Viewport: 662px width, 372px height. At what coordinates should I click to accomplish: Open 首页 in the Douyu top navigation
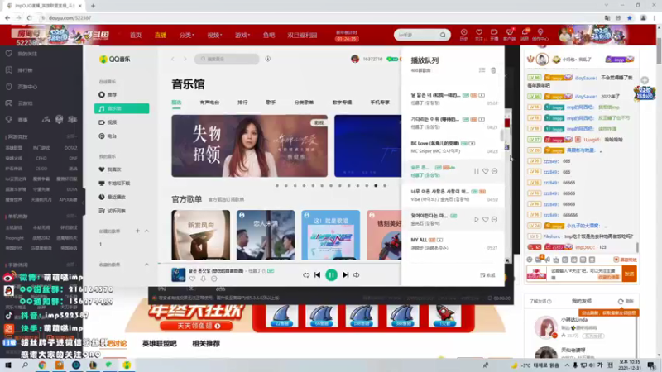pyautogui.click(x=136, y=35)
